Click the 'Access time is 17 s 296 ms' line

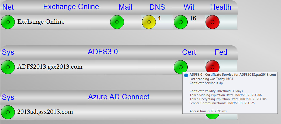click(208, 111)
